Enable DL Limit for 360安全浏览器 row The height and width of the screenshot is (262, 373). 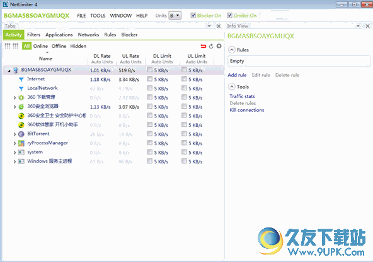pos(149,106)
